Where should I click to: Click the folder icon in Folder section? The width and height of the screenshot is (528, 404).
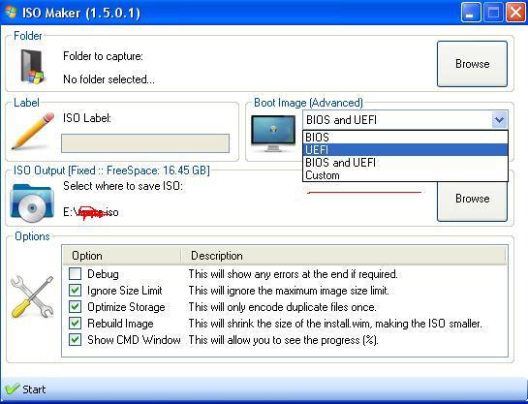pyautogui.click(x=32, y=66)
